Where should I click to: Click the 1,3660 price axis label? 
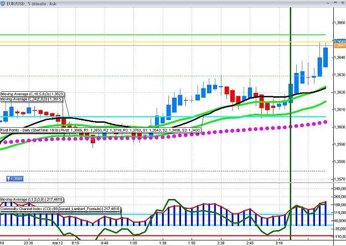pyautogui.click(x=339, y=23)
